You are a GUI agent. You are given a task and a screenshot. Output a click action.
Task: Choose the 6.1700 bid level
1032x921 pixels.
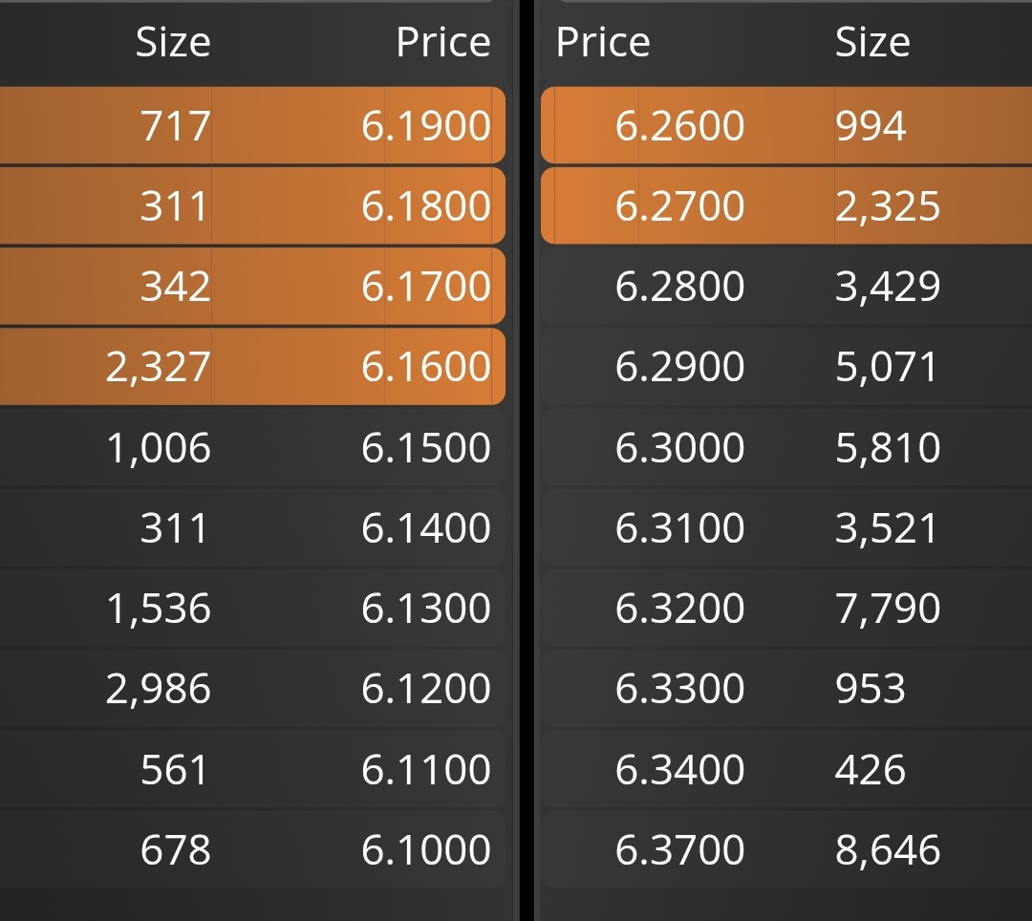tap(252, 286)
